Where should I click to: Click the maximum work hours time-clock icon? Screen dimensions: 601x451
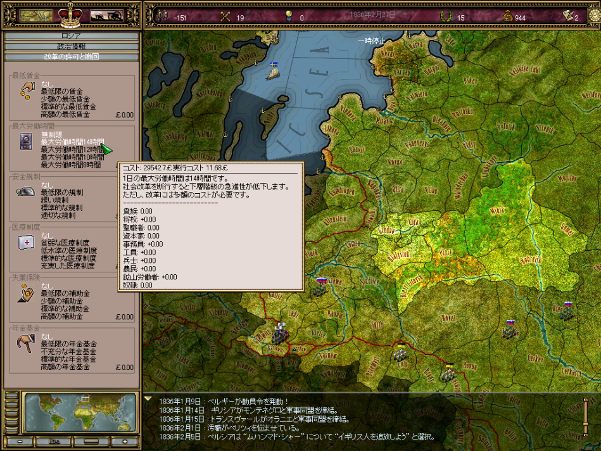tap(26, 141)
